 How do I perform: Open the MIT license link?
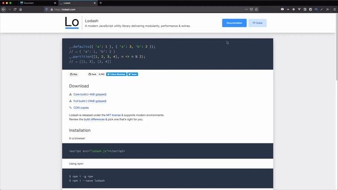click(x=114, y=115)
